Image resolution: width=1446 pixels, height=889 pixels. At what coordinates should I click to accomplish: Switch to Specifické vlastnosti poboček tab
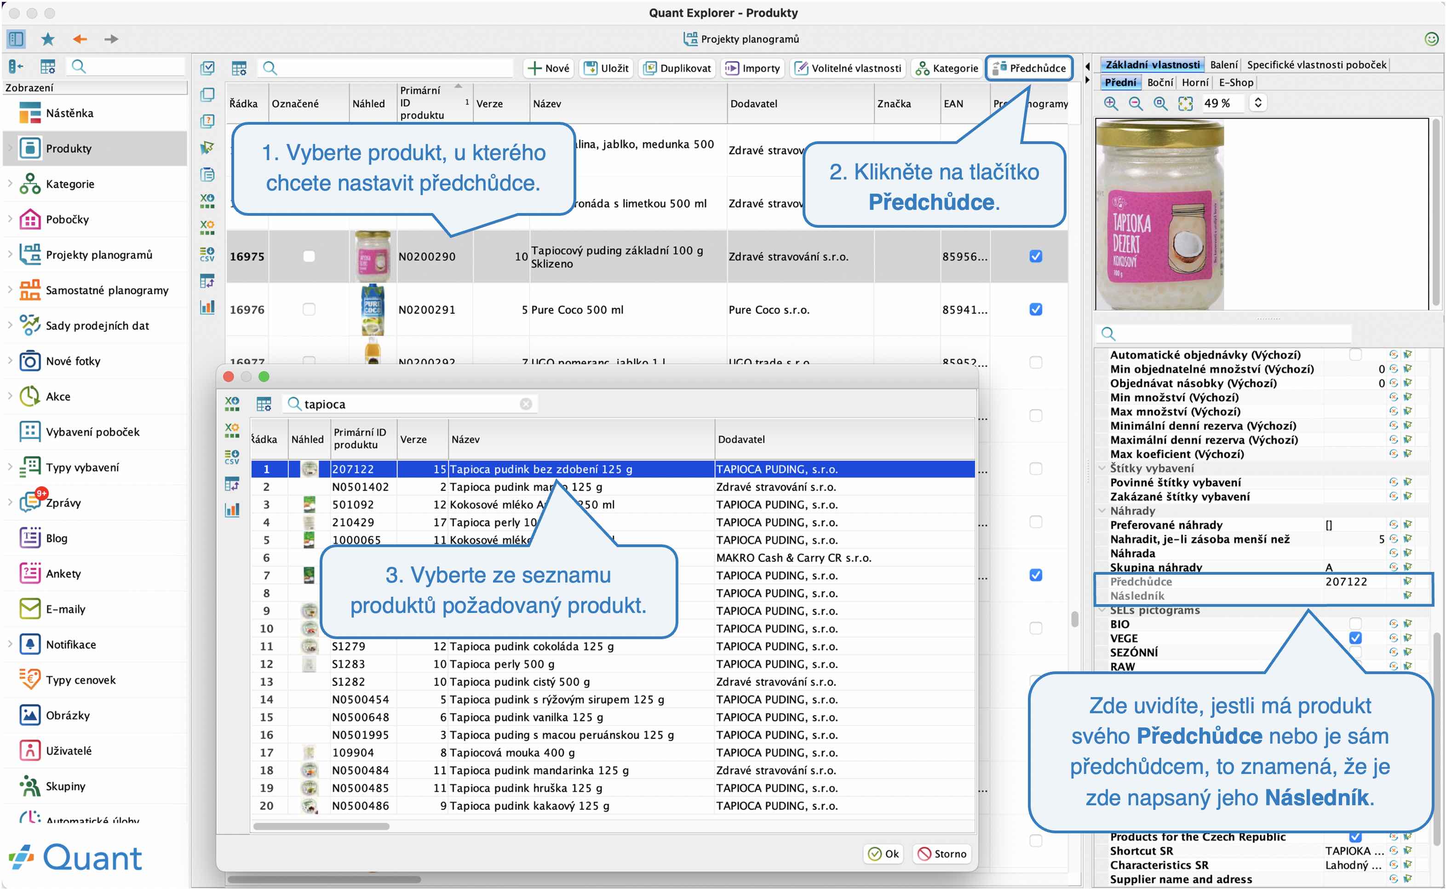[1316, 65]
